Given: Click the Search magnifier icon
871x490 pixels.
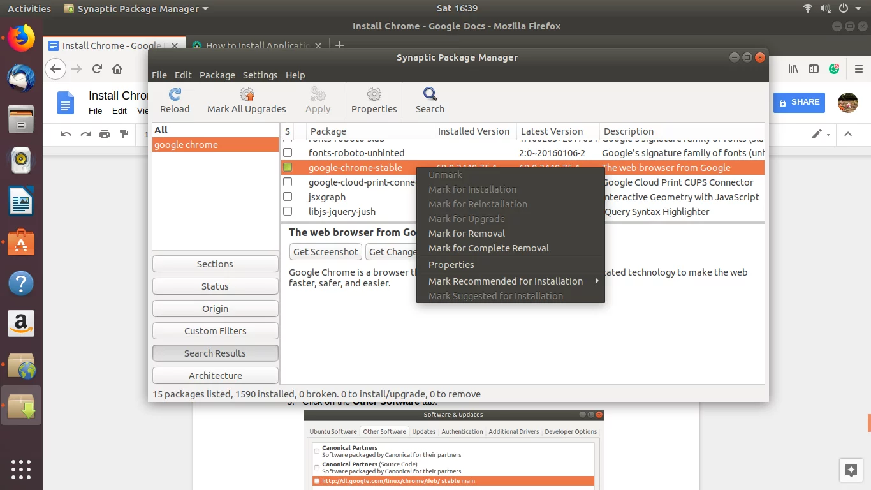Looking at the screenshot, I should [x=430, y=96].
